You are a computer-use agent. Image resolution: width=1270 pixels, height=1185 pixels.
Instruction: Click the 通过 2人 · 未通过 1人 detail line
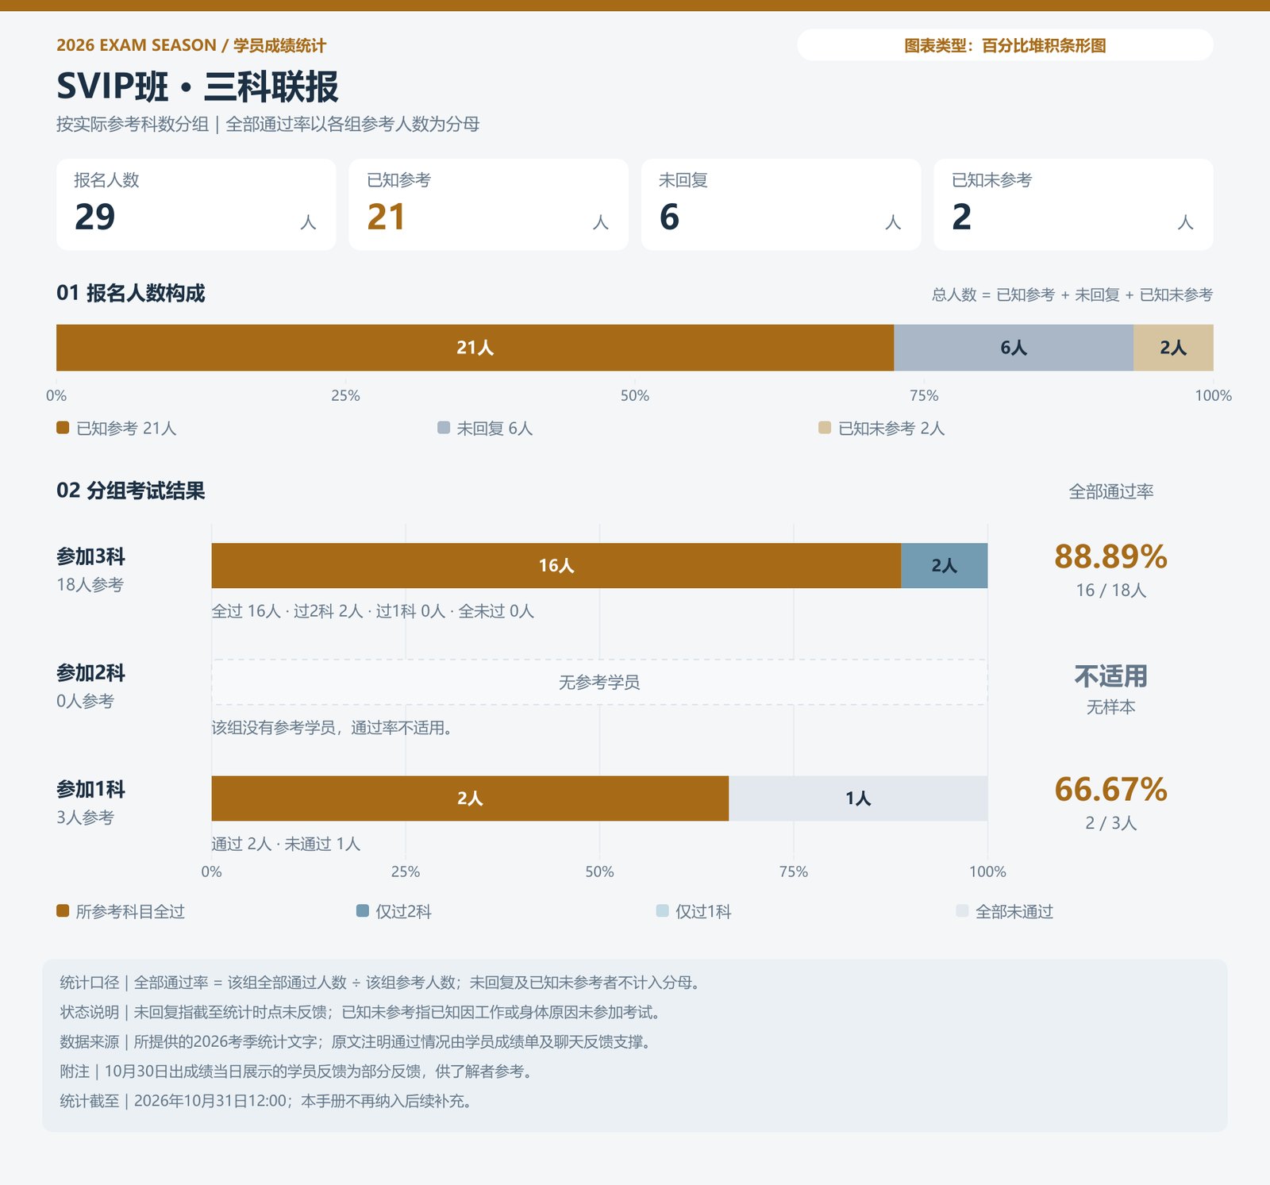pos(286,844)
